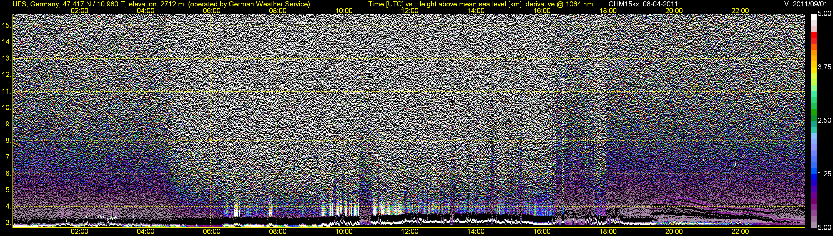Click the '1.25' color scale value

click(x=824, y=174)
